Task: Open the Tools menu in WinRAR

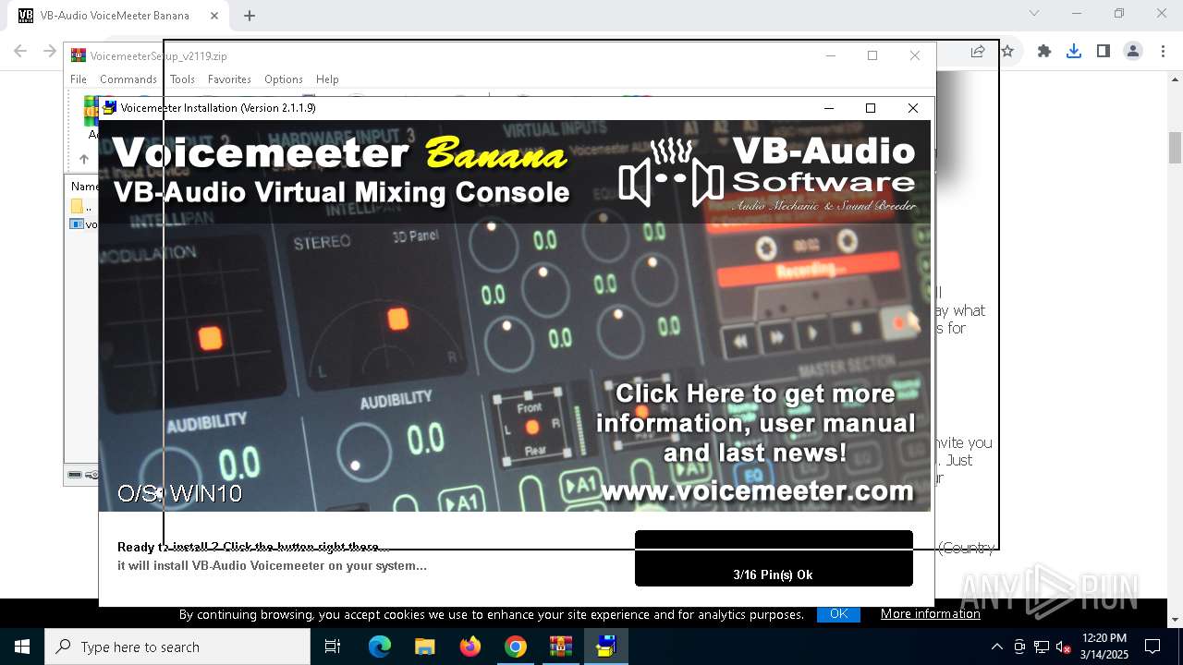Action: point(182,79)
